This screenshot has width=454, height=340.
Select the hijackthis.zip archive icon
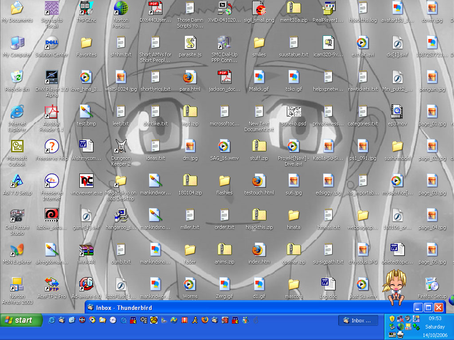click(x=259, y=219)
